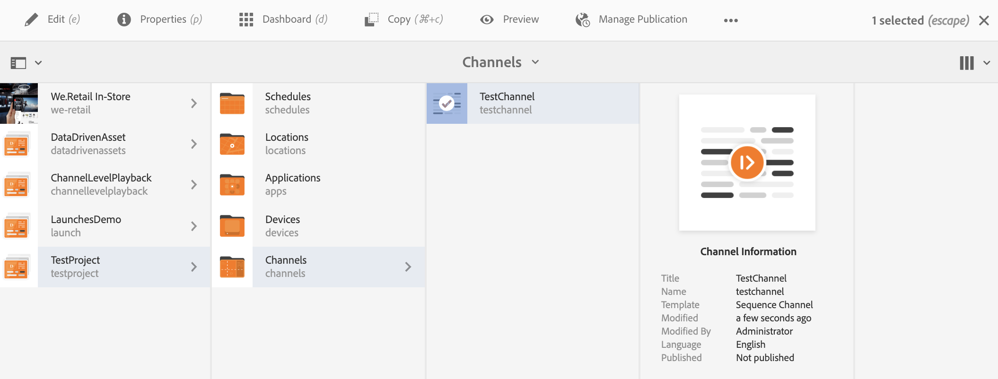Select the Locations folder item
The height and width of the screenshot is (379, 998).
[287, 144]
